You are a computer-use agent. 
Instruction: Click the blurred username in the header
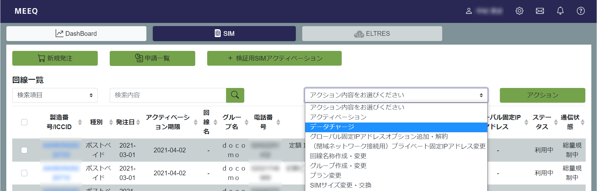tap(489, 11)
